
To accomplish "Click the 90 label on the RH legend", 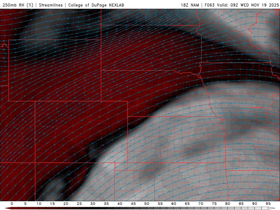I will coord(255,204).
